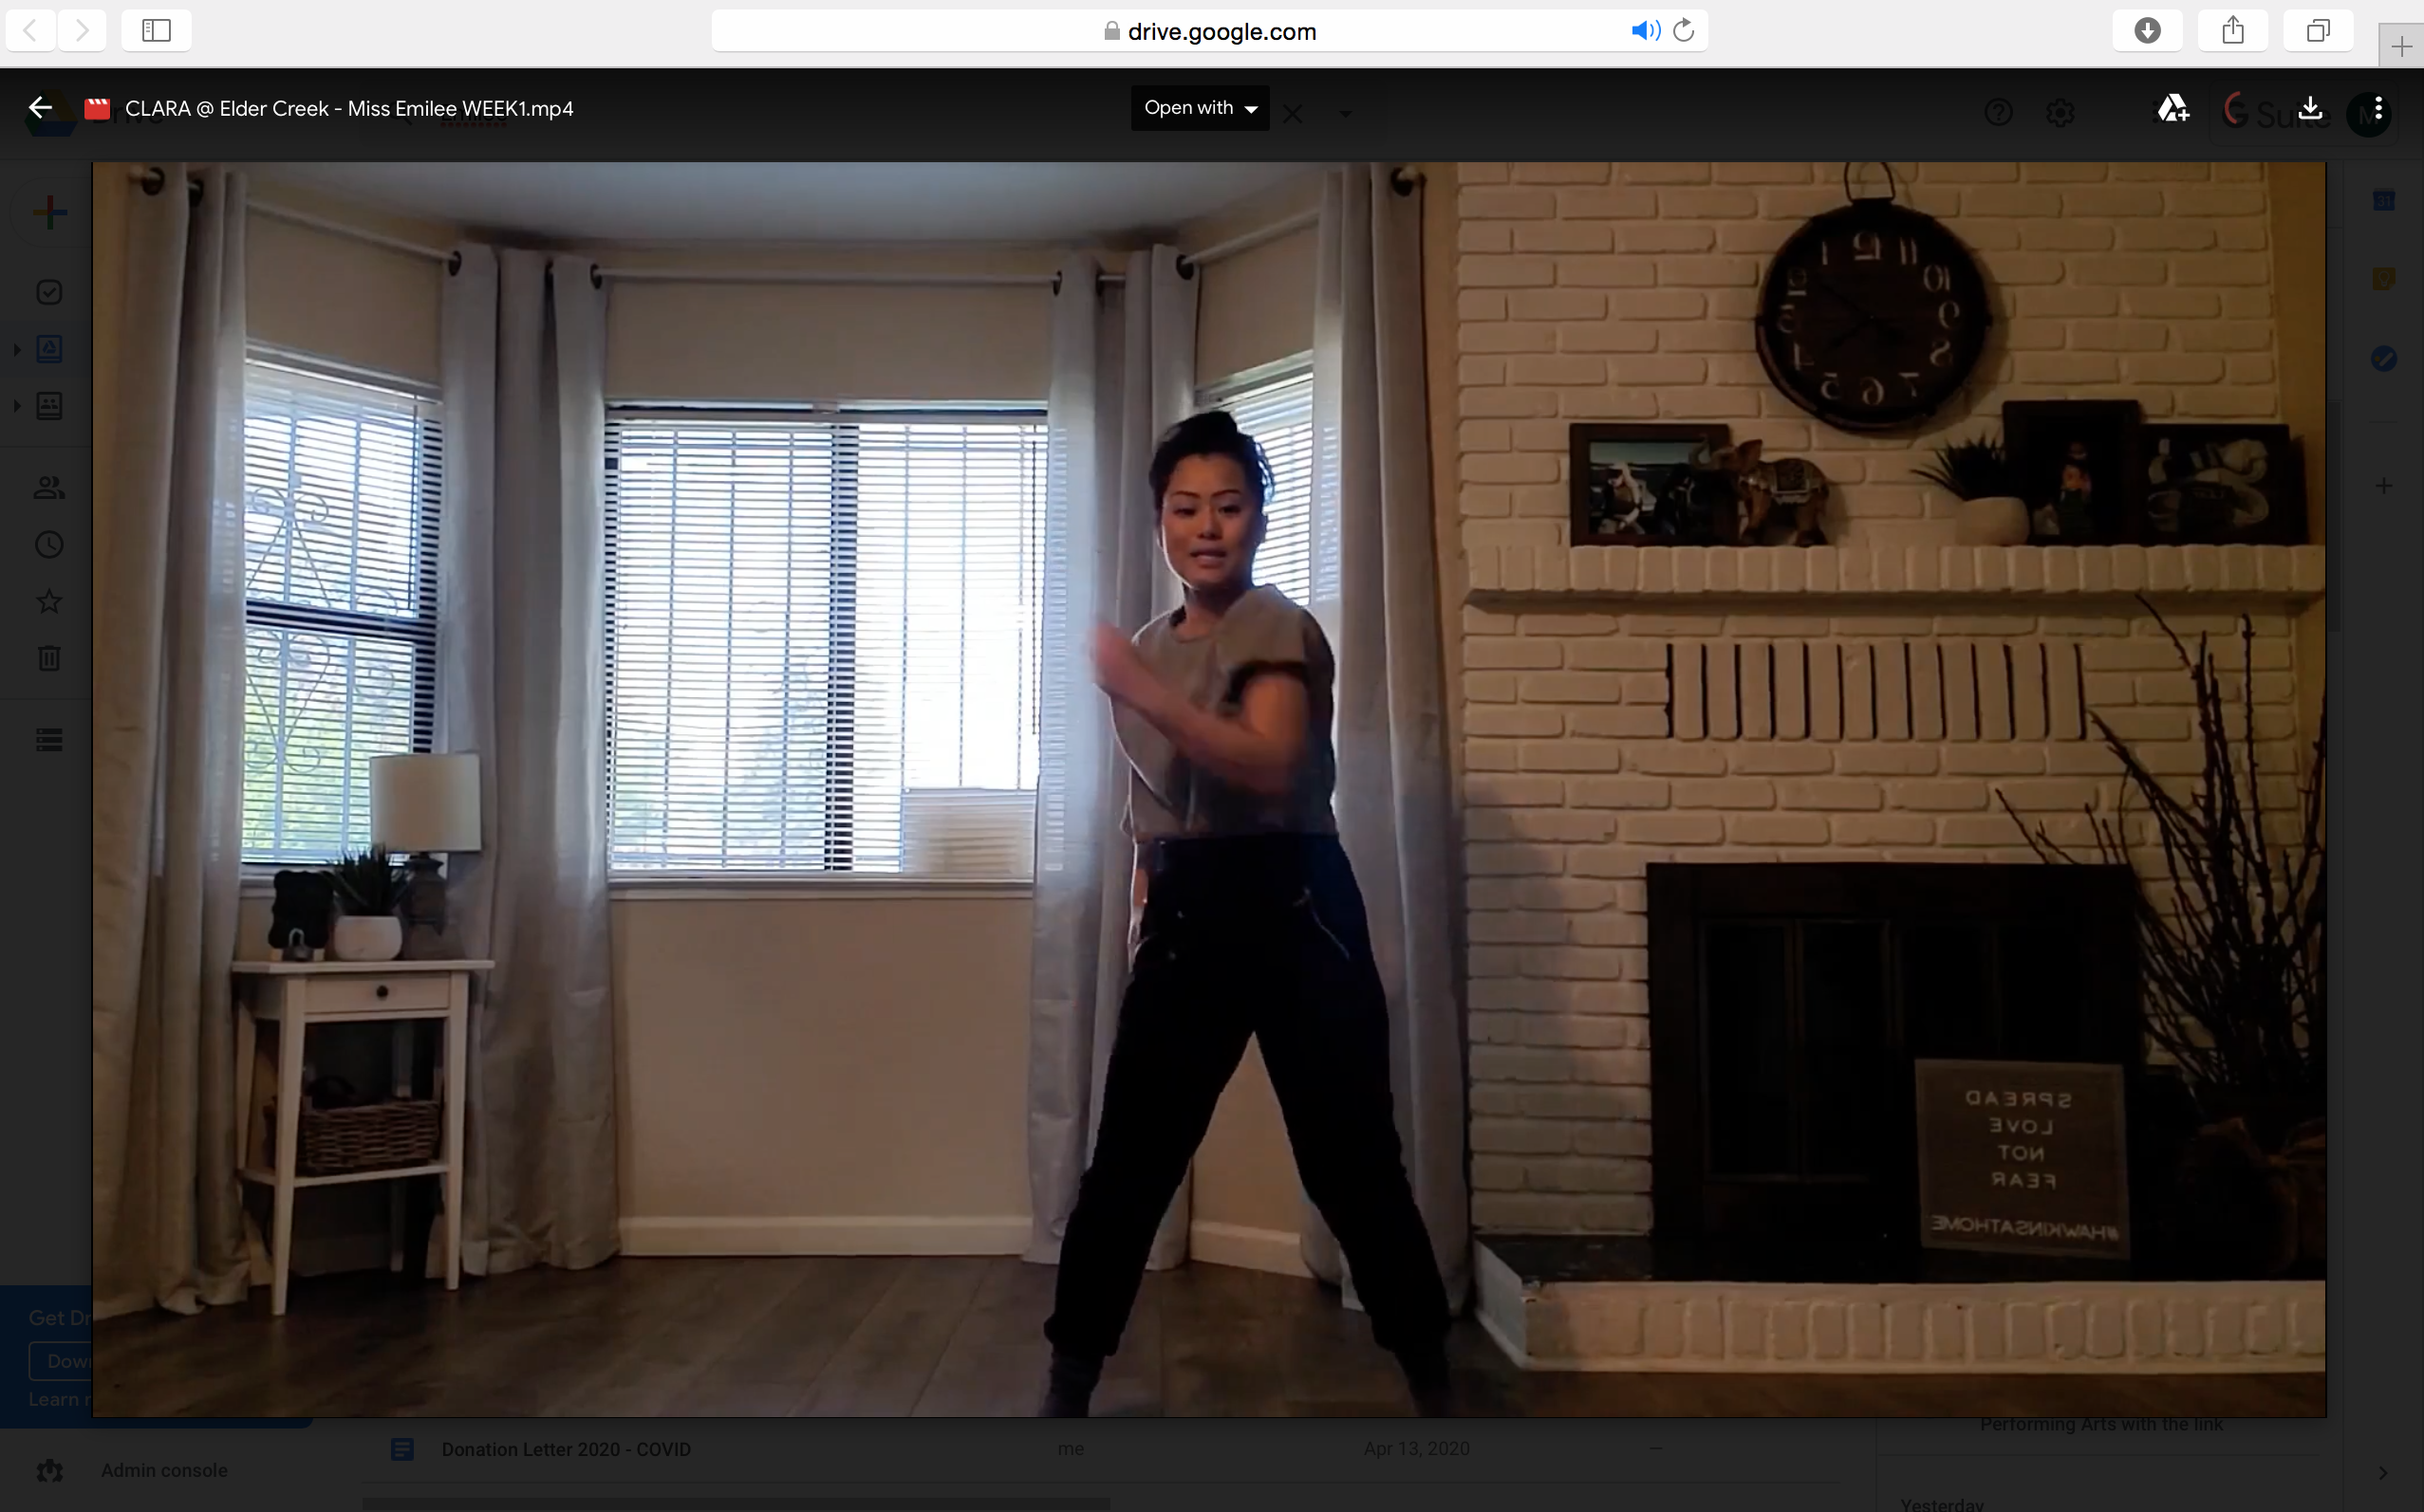Show Safari tab overview

tap(2318, 31)
